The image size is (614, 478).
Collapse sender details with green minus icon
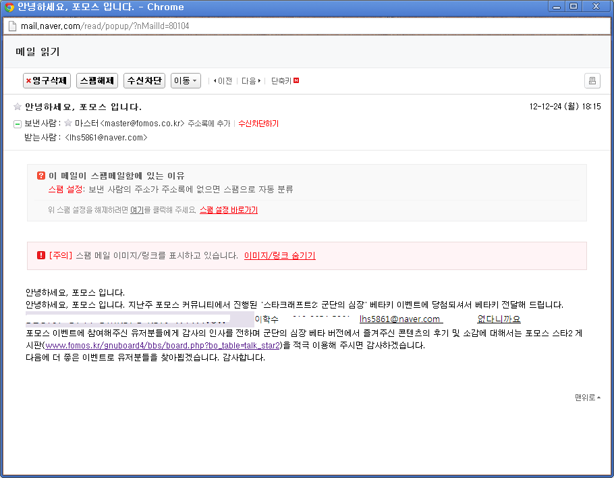pos(18,124)
